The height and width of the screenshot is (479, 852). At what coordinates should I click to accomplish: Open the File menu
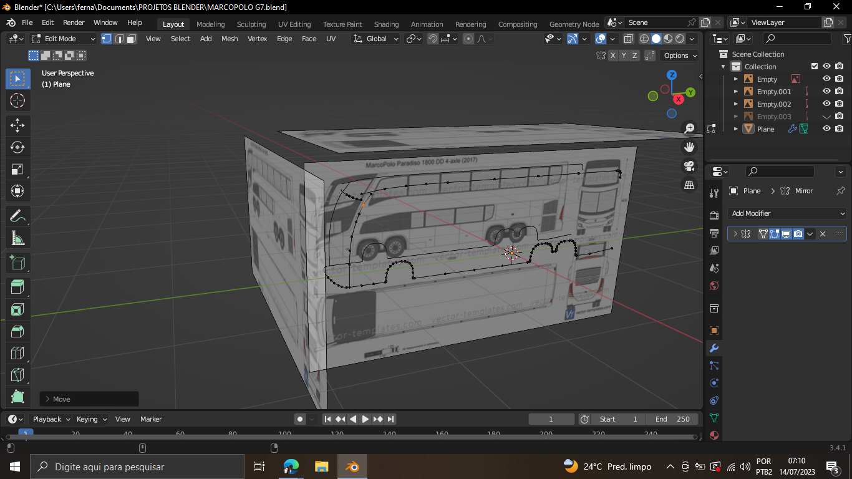click(27, 22)
